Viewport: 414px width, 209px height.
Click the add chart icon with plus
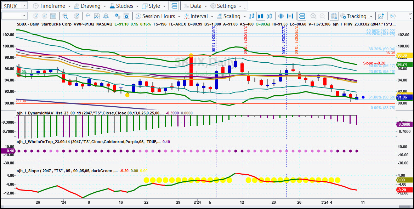(x=381, y=16)
